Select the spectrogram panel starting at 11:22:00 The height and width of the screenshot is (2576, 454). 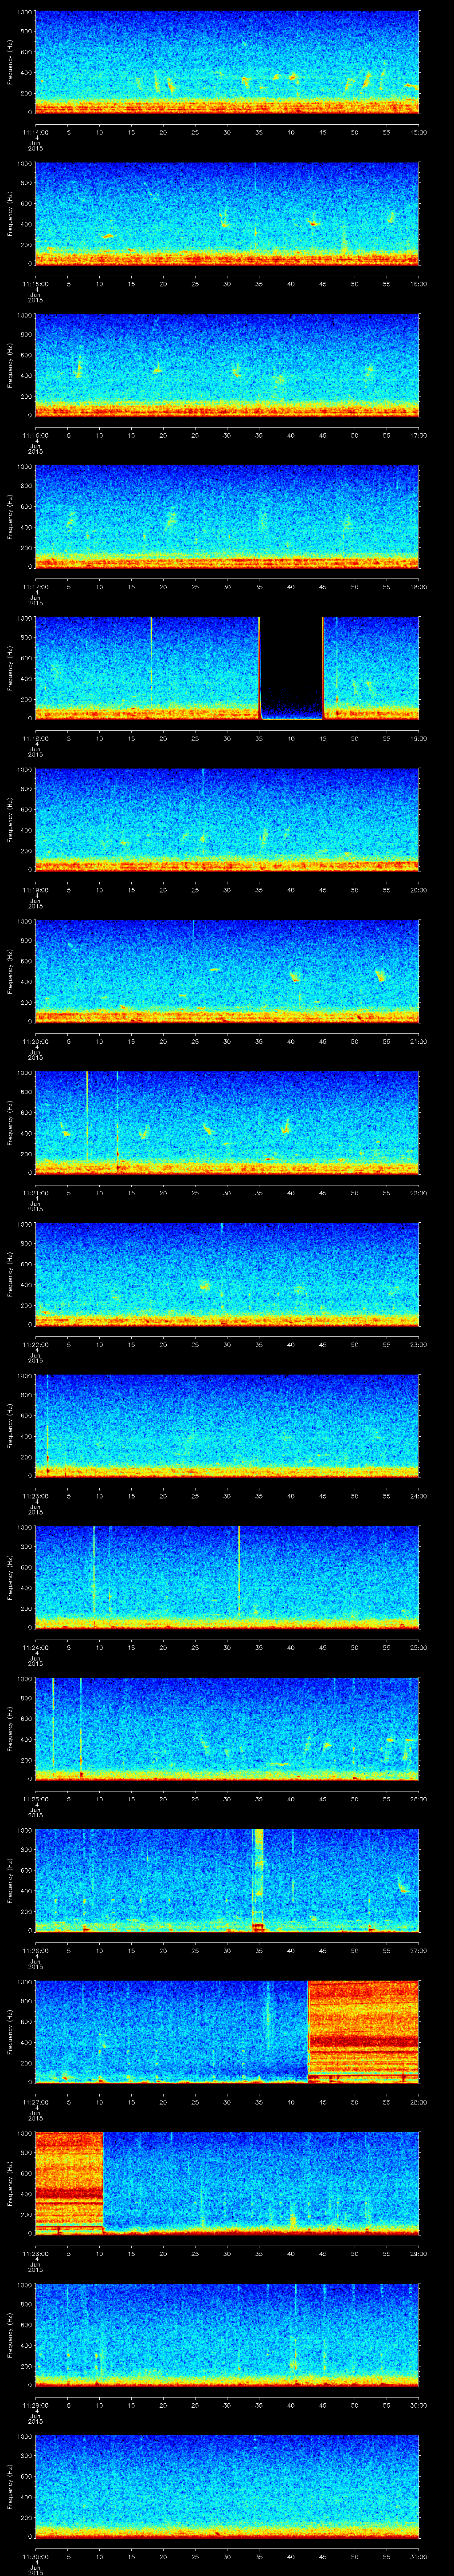pos(227,1274)
